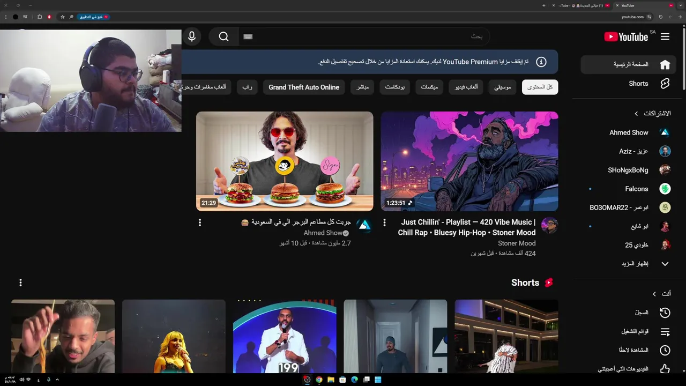Open File Explorer from the taskbar

pyautogui.click(x=331, y=380)
